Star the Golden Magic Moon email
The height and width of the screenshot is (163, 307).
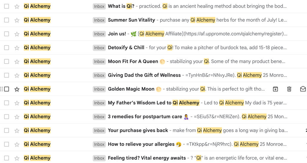[x=17, y=89]
